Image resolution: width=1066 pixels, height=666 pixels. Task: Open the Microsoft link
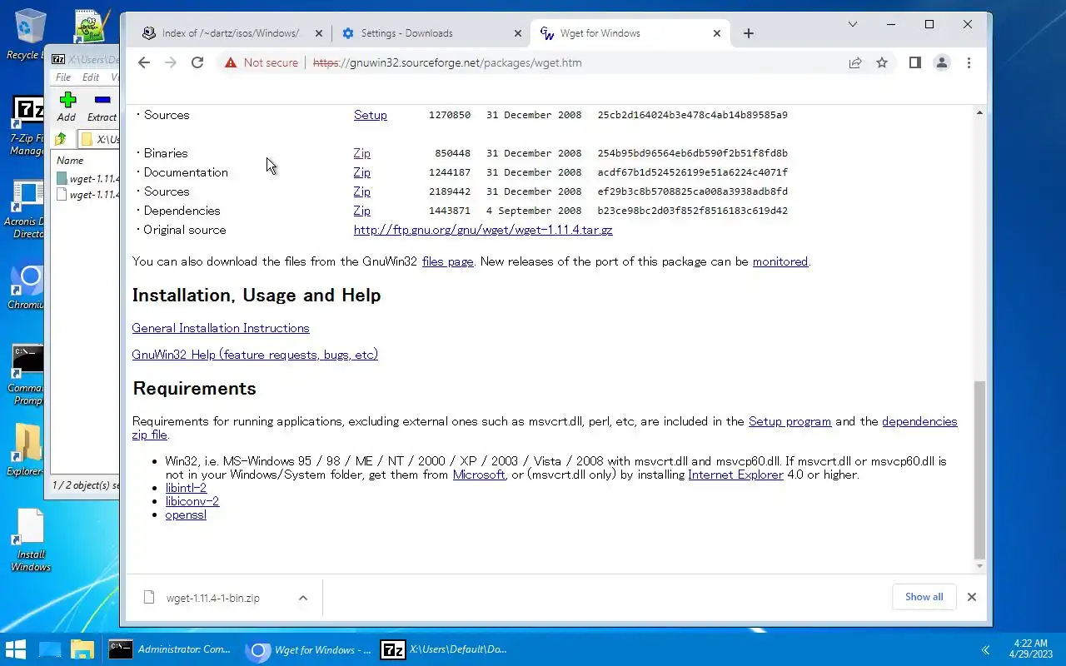pyautogui.click(x=479, y=475)
